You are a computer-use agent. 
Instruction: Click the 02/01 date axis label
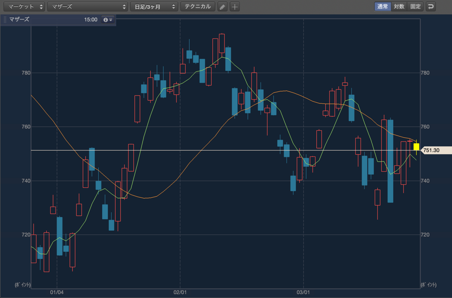coord(180,292)
